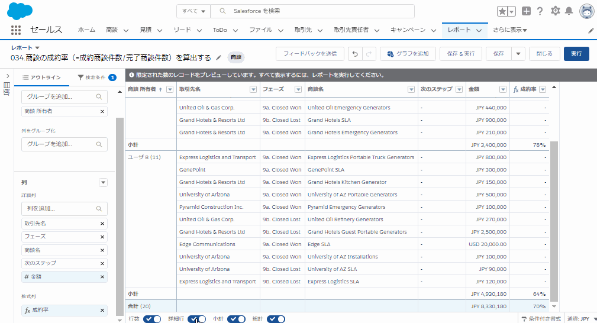Open the 保存 button dropdown arrow

[x=518, y=54]
